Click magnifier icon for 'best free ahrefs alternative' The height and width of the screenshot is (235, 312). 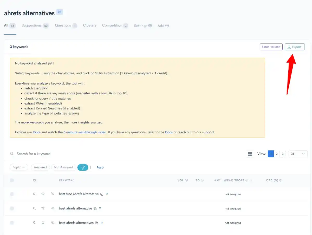[34, 194]
